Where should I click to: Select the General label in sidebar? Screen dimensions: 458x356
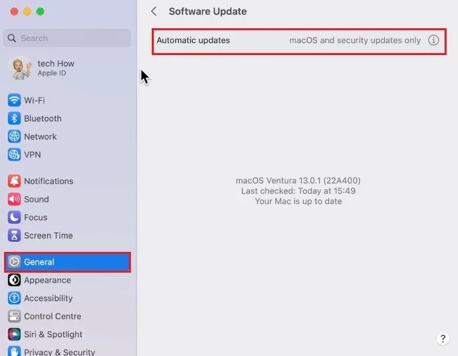point(39,262)
